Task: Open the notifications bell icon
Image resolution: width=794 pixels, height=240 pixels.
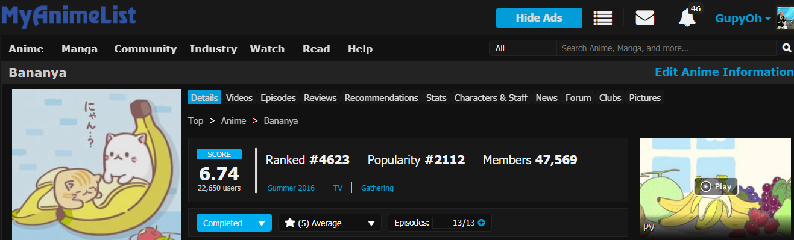Action: click(x=687, y=18)
